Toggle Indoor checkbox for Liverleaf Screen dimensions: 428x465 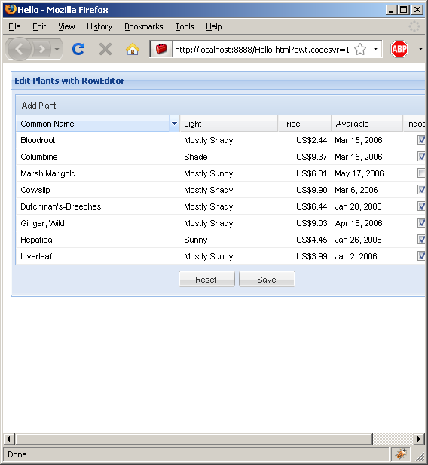[x=421, y=256]
